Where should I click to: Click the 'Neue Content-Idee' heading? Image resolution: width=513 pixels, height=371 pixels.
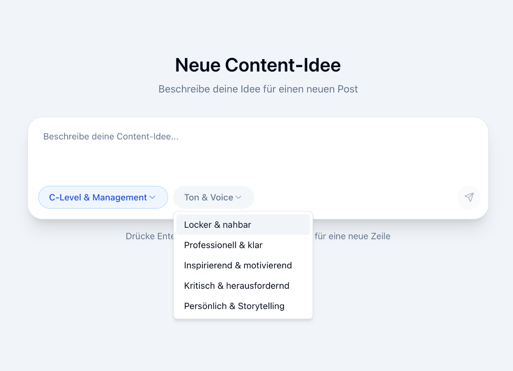(x=258, y=65)
